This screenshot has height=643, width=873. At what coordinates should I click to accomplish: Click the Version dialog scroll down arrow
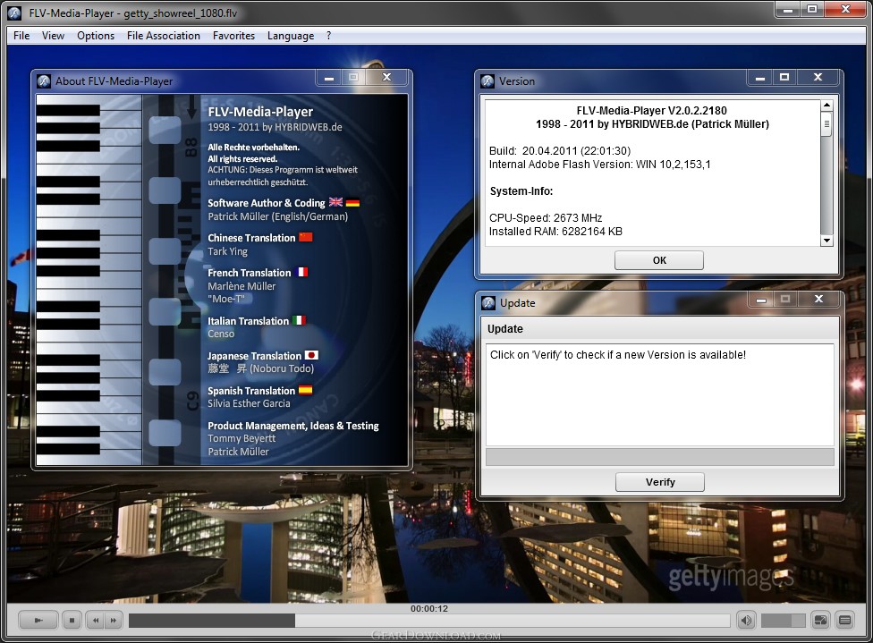826,241
